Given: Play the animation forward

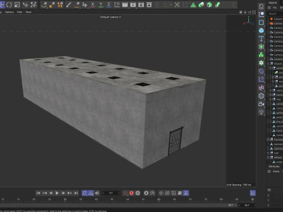Looking at the screenshot, I should click(57, 193).
